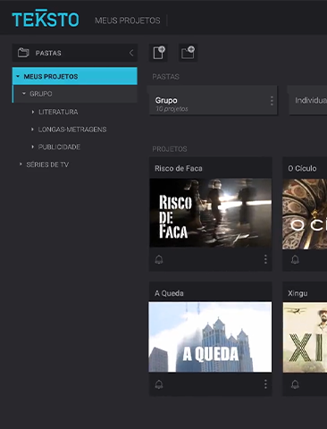Open the Publicidade folder
The image size is (327, 429).
[59, 147]
